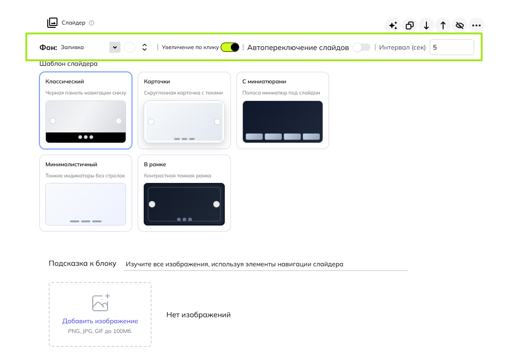Open the info hint next to Слайдер
The image size is (508, 364).
coord(92,23)
